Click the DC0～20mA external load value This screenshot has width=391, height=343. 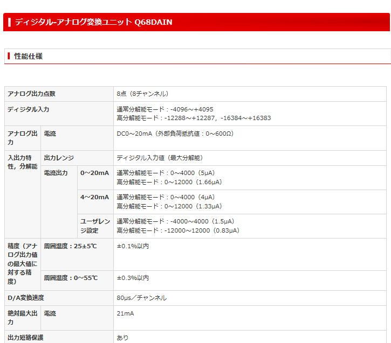click(175, 134)
